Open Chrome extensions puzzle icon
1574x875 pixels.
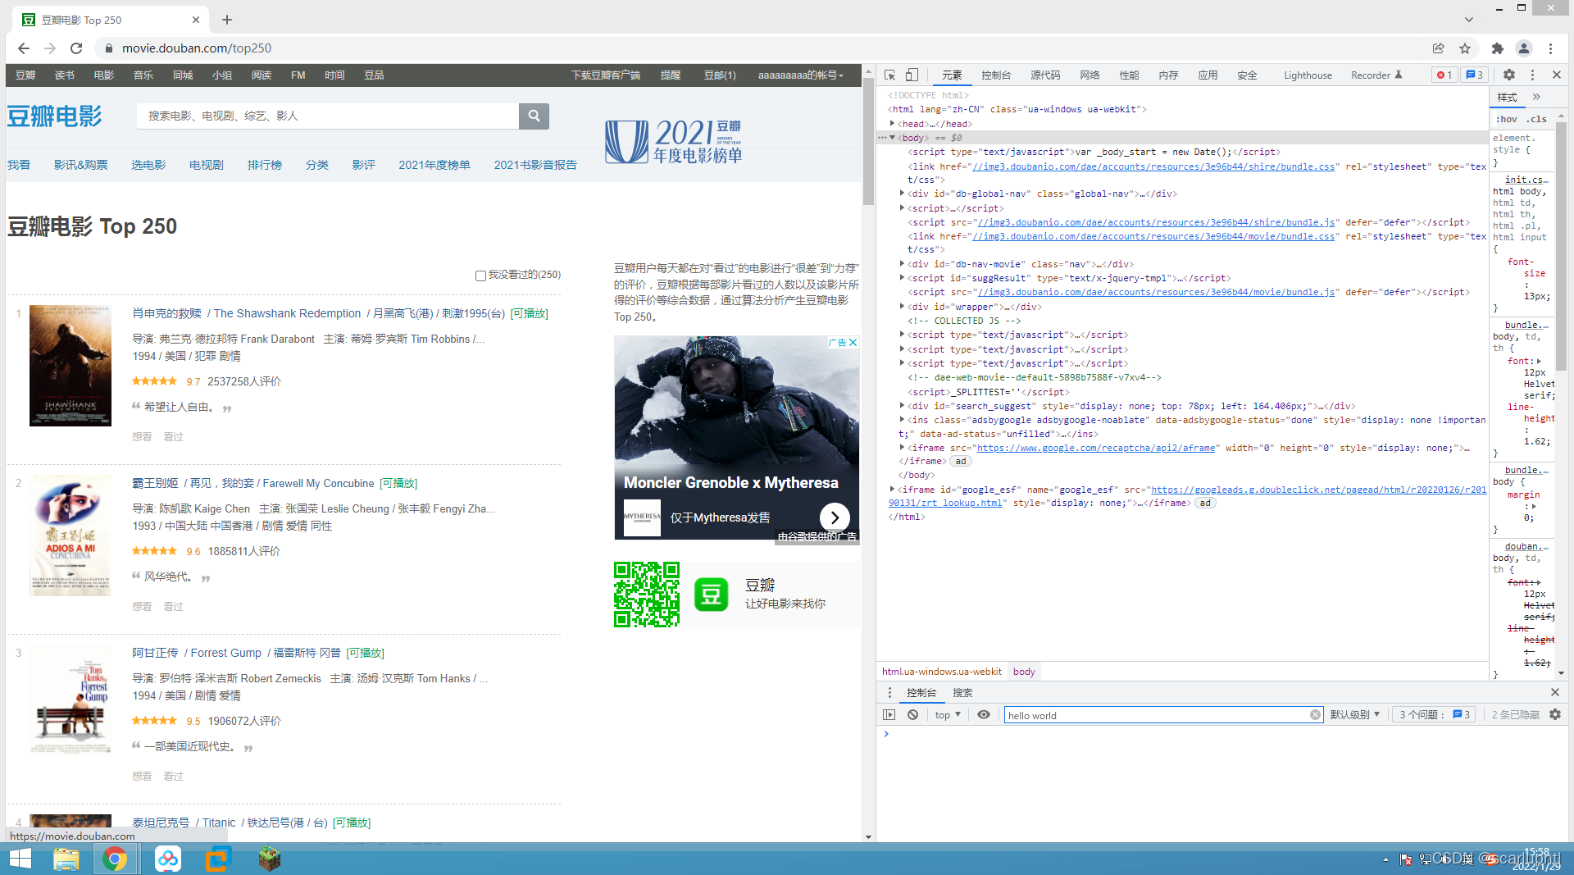(x=1498, y=48)
